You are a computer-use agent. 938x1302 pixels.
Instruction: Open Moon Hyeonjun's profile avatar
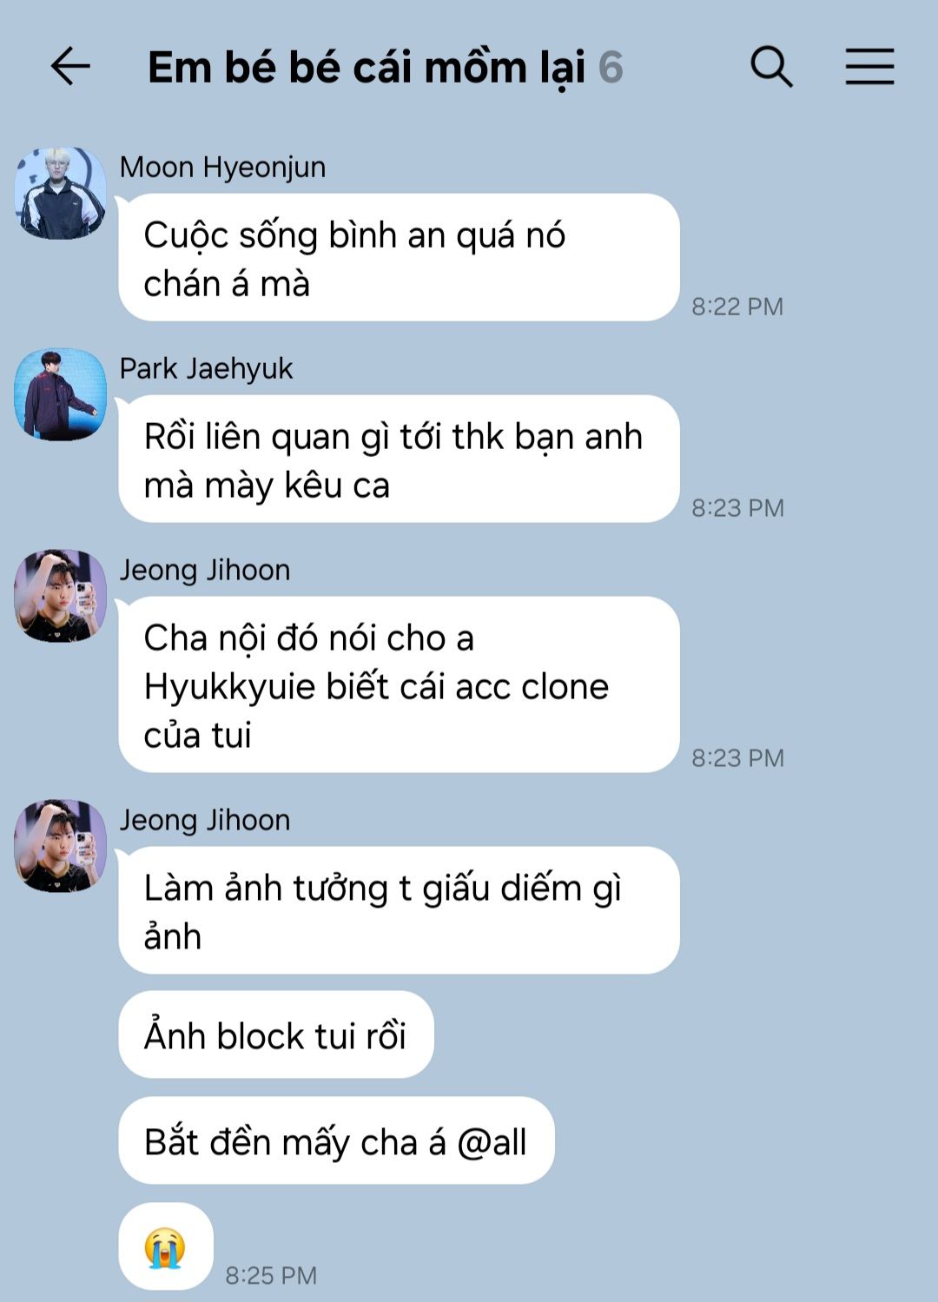(x=61, y=193)
